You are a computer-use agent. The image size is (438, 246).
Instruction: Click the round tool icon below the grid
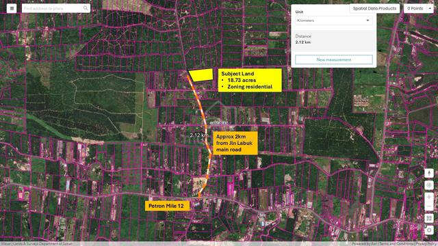pos(429,230)
